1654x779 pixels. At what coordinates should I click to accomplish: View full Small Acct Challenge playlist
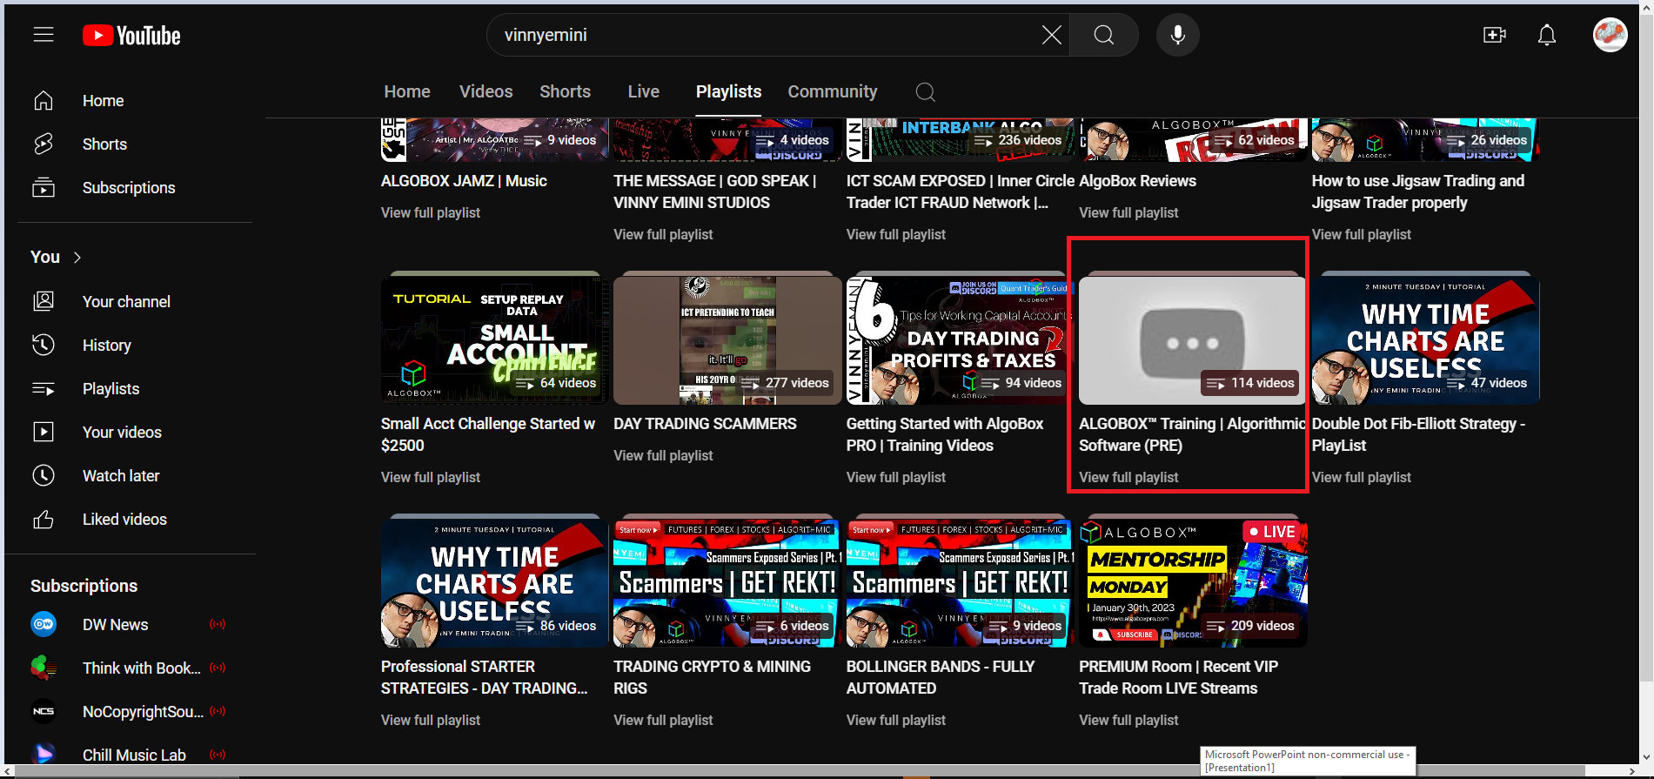[x=430, y=478]
